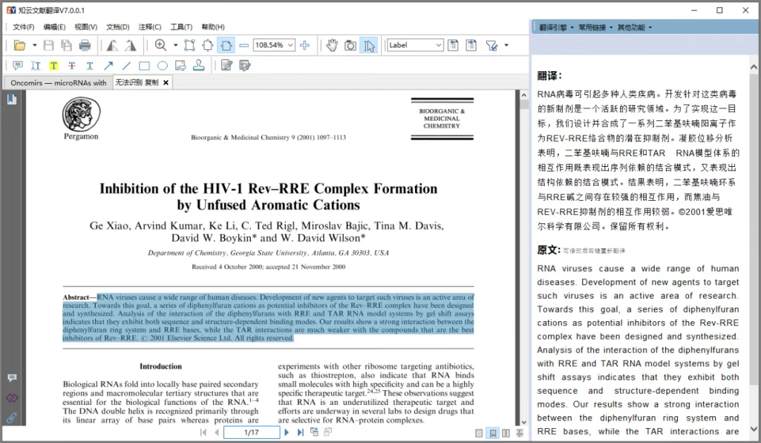Screen dimensions: 761x443
Task: Switch to the Oncomirs — microRNAs tab
Action: tap(58, 82)
